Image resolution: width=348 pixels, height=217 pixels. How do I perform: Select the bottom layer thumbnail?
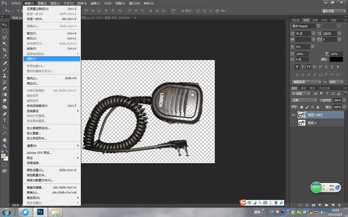(x=302, y=123)
